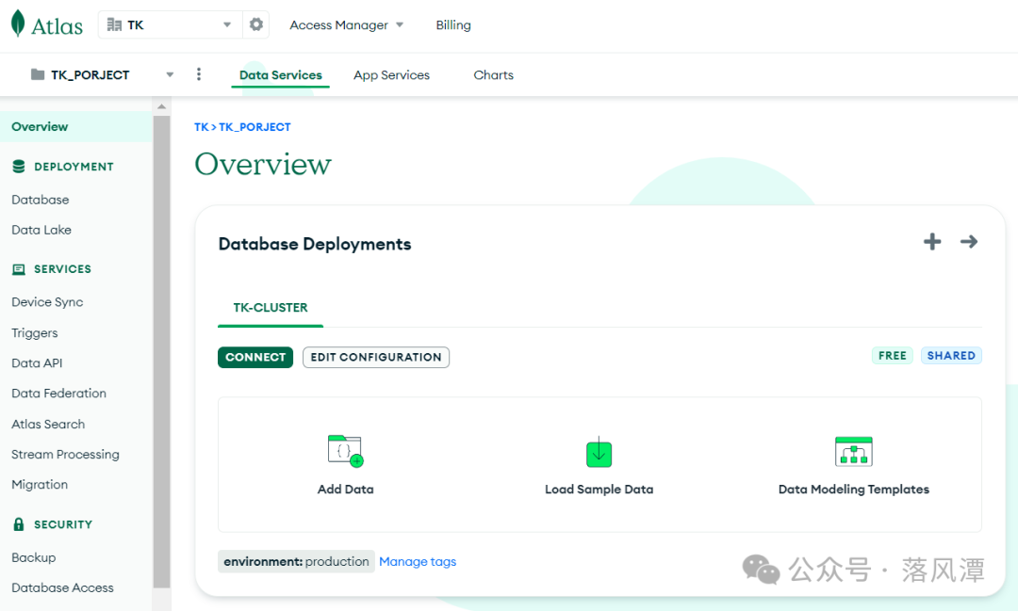Screen dimensions: 1018x611
Task: Open the Access Manager dropdown
Action: [x=346, y=24]
